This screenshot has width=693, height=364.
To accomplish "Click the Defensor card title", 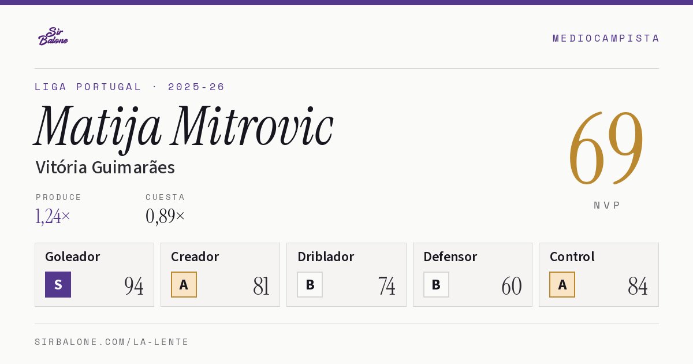I will pyautogui.click(x=450, y=257).
